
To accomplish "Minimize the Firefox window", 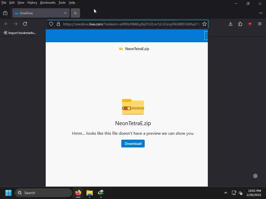I will pos(236,3).
